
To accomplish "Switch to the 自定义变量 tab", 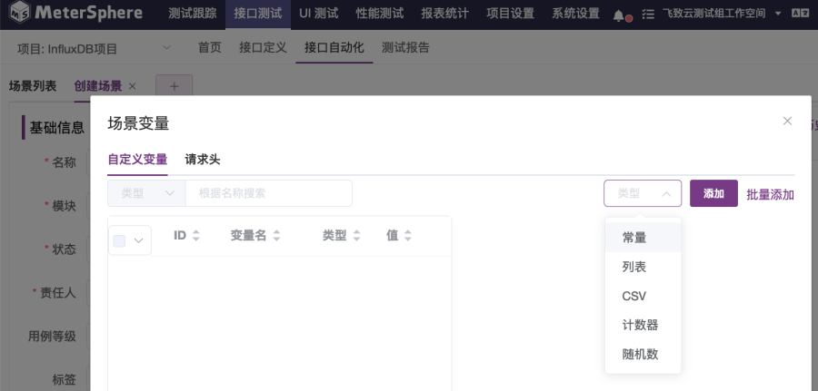I will (x=137, y=160).
